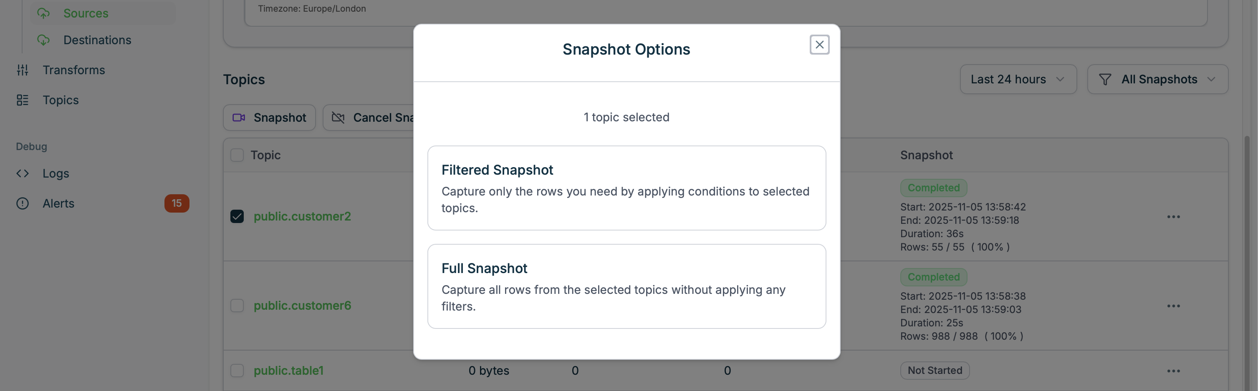Open the Alerts menu item
Screen dimensions: 1258x391
point(58,204)
